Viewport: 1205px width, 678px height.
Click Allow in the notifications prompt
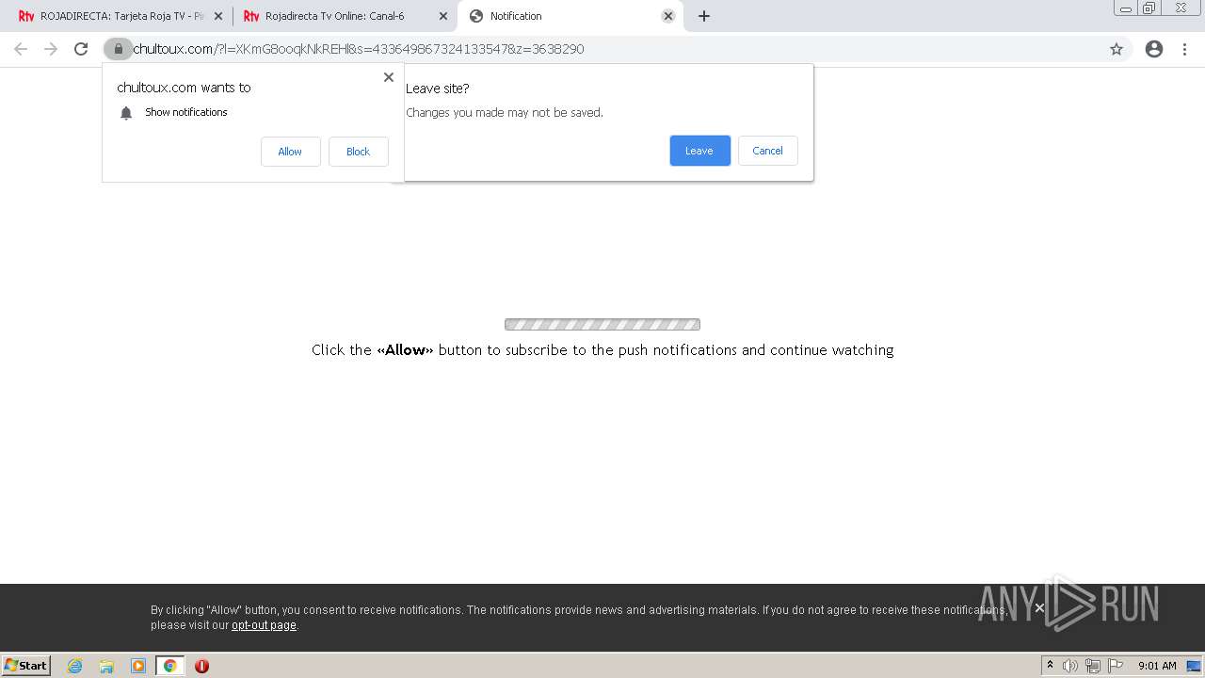[x=290, y=152]
